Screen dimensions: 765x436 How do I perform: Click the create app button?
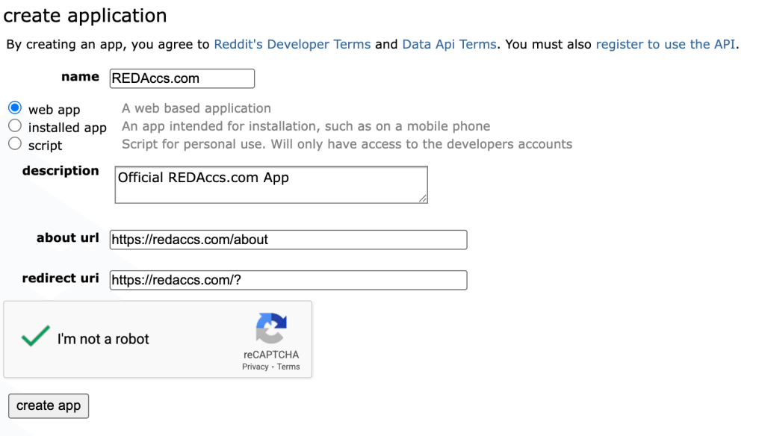pos(49,405)
